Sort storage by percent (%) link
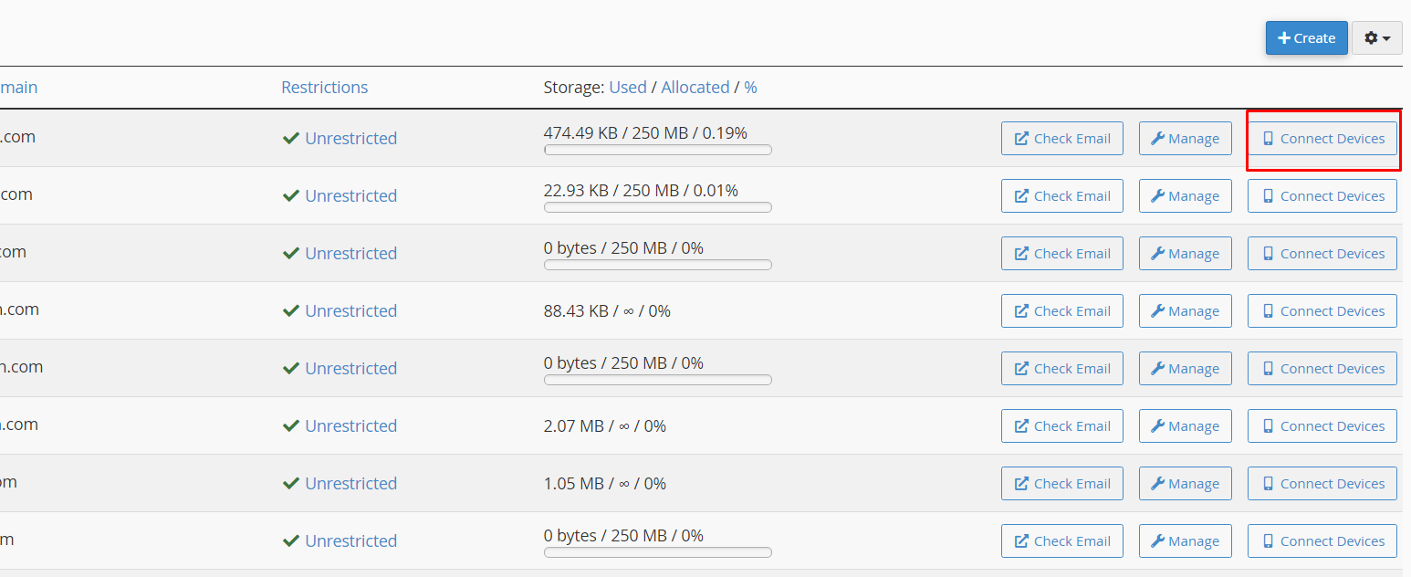 [750, 88]
